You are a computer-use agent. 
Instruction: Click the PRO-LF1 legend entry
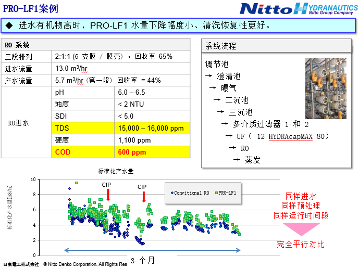pyautogui.click(x=226, y=193)
